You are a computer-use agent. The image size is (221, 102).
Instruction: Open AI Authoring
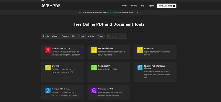tap(167, 6)
